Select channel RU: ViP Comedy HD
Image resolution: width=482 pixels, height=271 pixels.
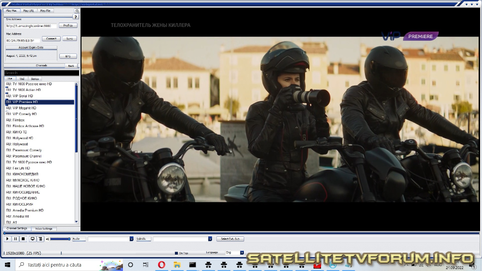[40, 114]
